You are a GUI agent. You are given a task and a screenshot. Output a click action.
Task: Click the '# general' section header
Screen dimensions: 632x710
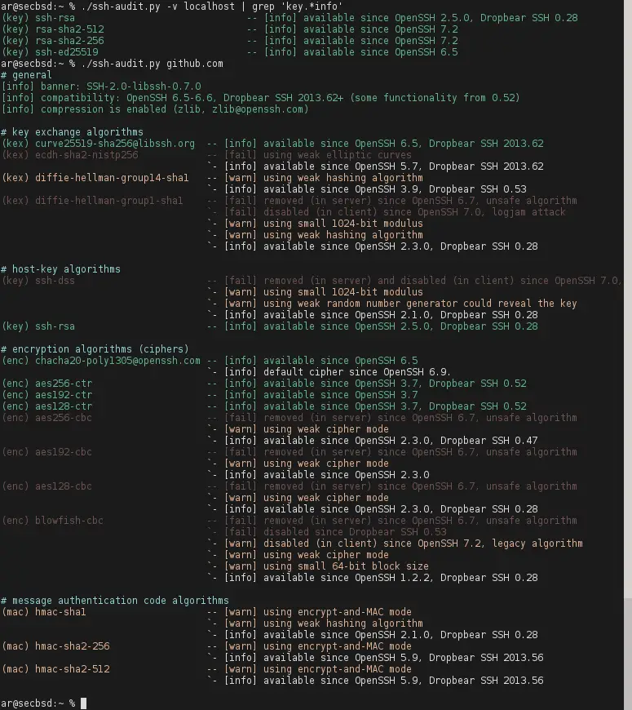click(26, 75)
